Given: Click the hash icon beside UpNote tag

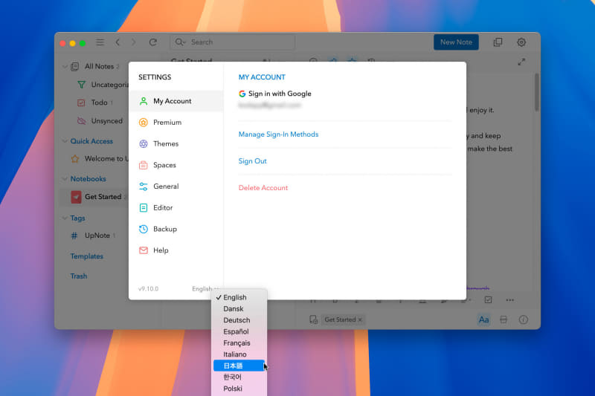Looking at the screenshot, I should (74, 236).
